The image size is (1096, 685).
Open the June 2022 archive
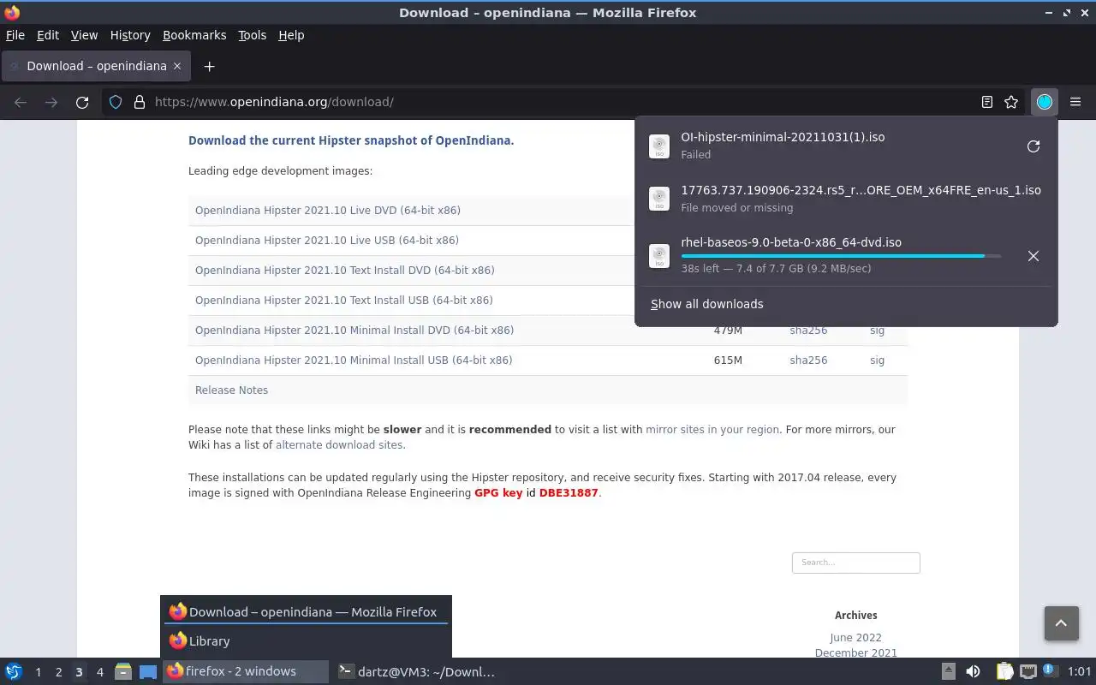click(855, 638)
